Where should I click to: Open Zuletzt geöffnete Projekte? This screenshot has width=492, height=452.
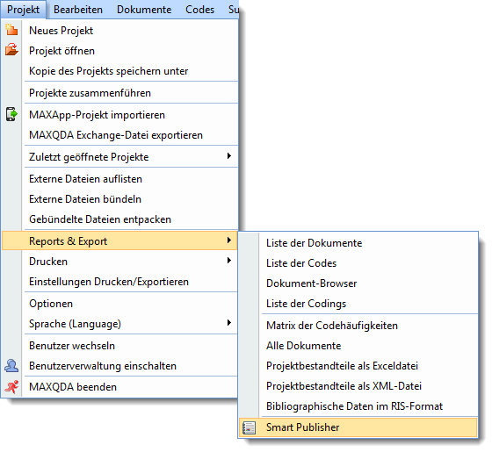coord(119,157)
